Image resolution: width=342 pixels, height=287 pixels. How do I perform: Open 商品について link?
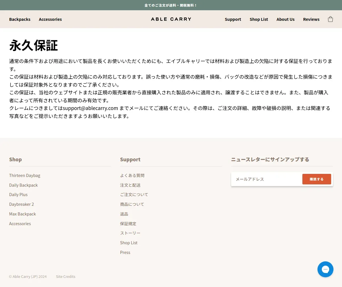coord(132,204)
